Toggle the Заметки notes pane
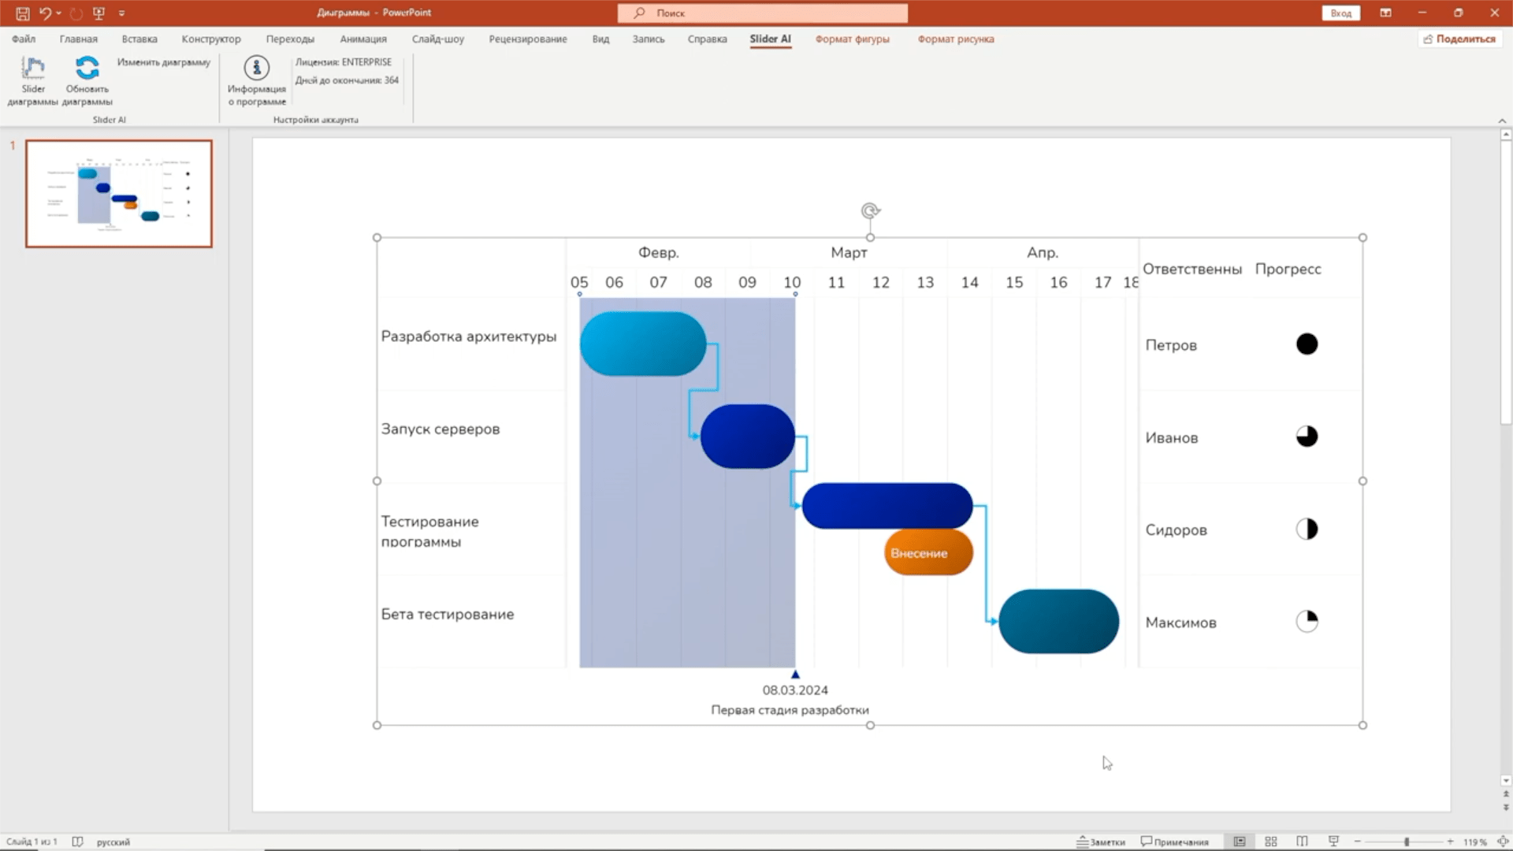The width and height of the screenshot is (1513, 851). 1101,842
